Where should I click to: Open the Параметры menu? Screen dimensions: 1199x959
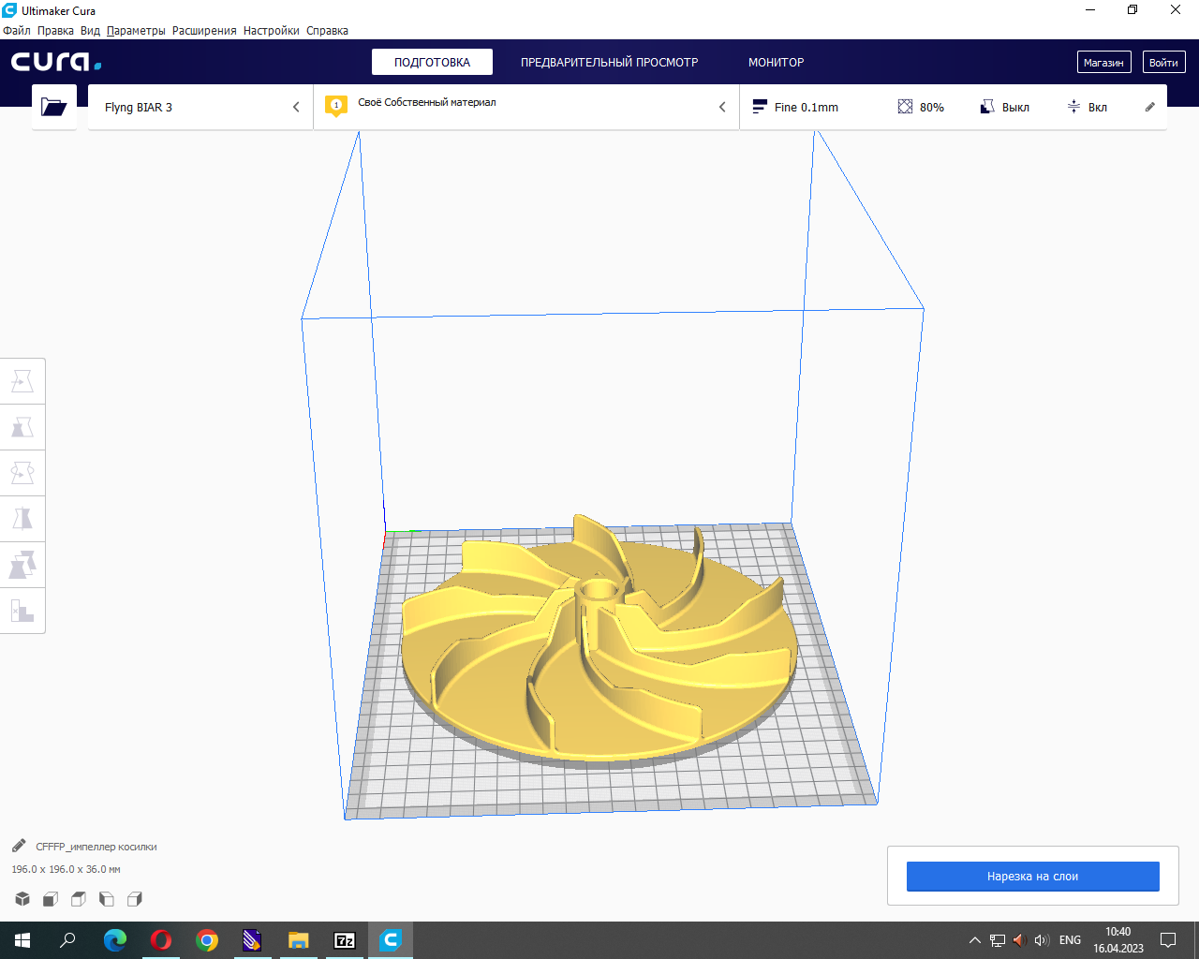pos(136,31)
